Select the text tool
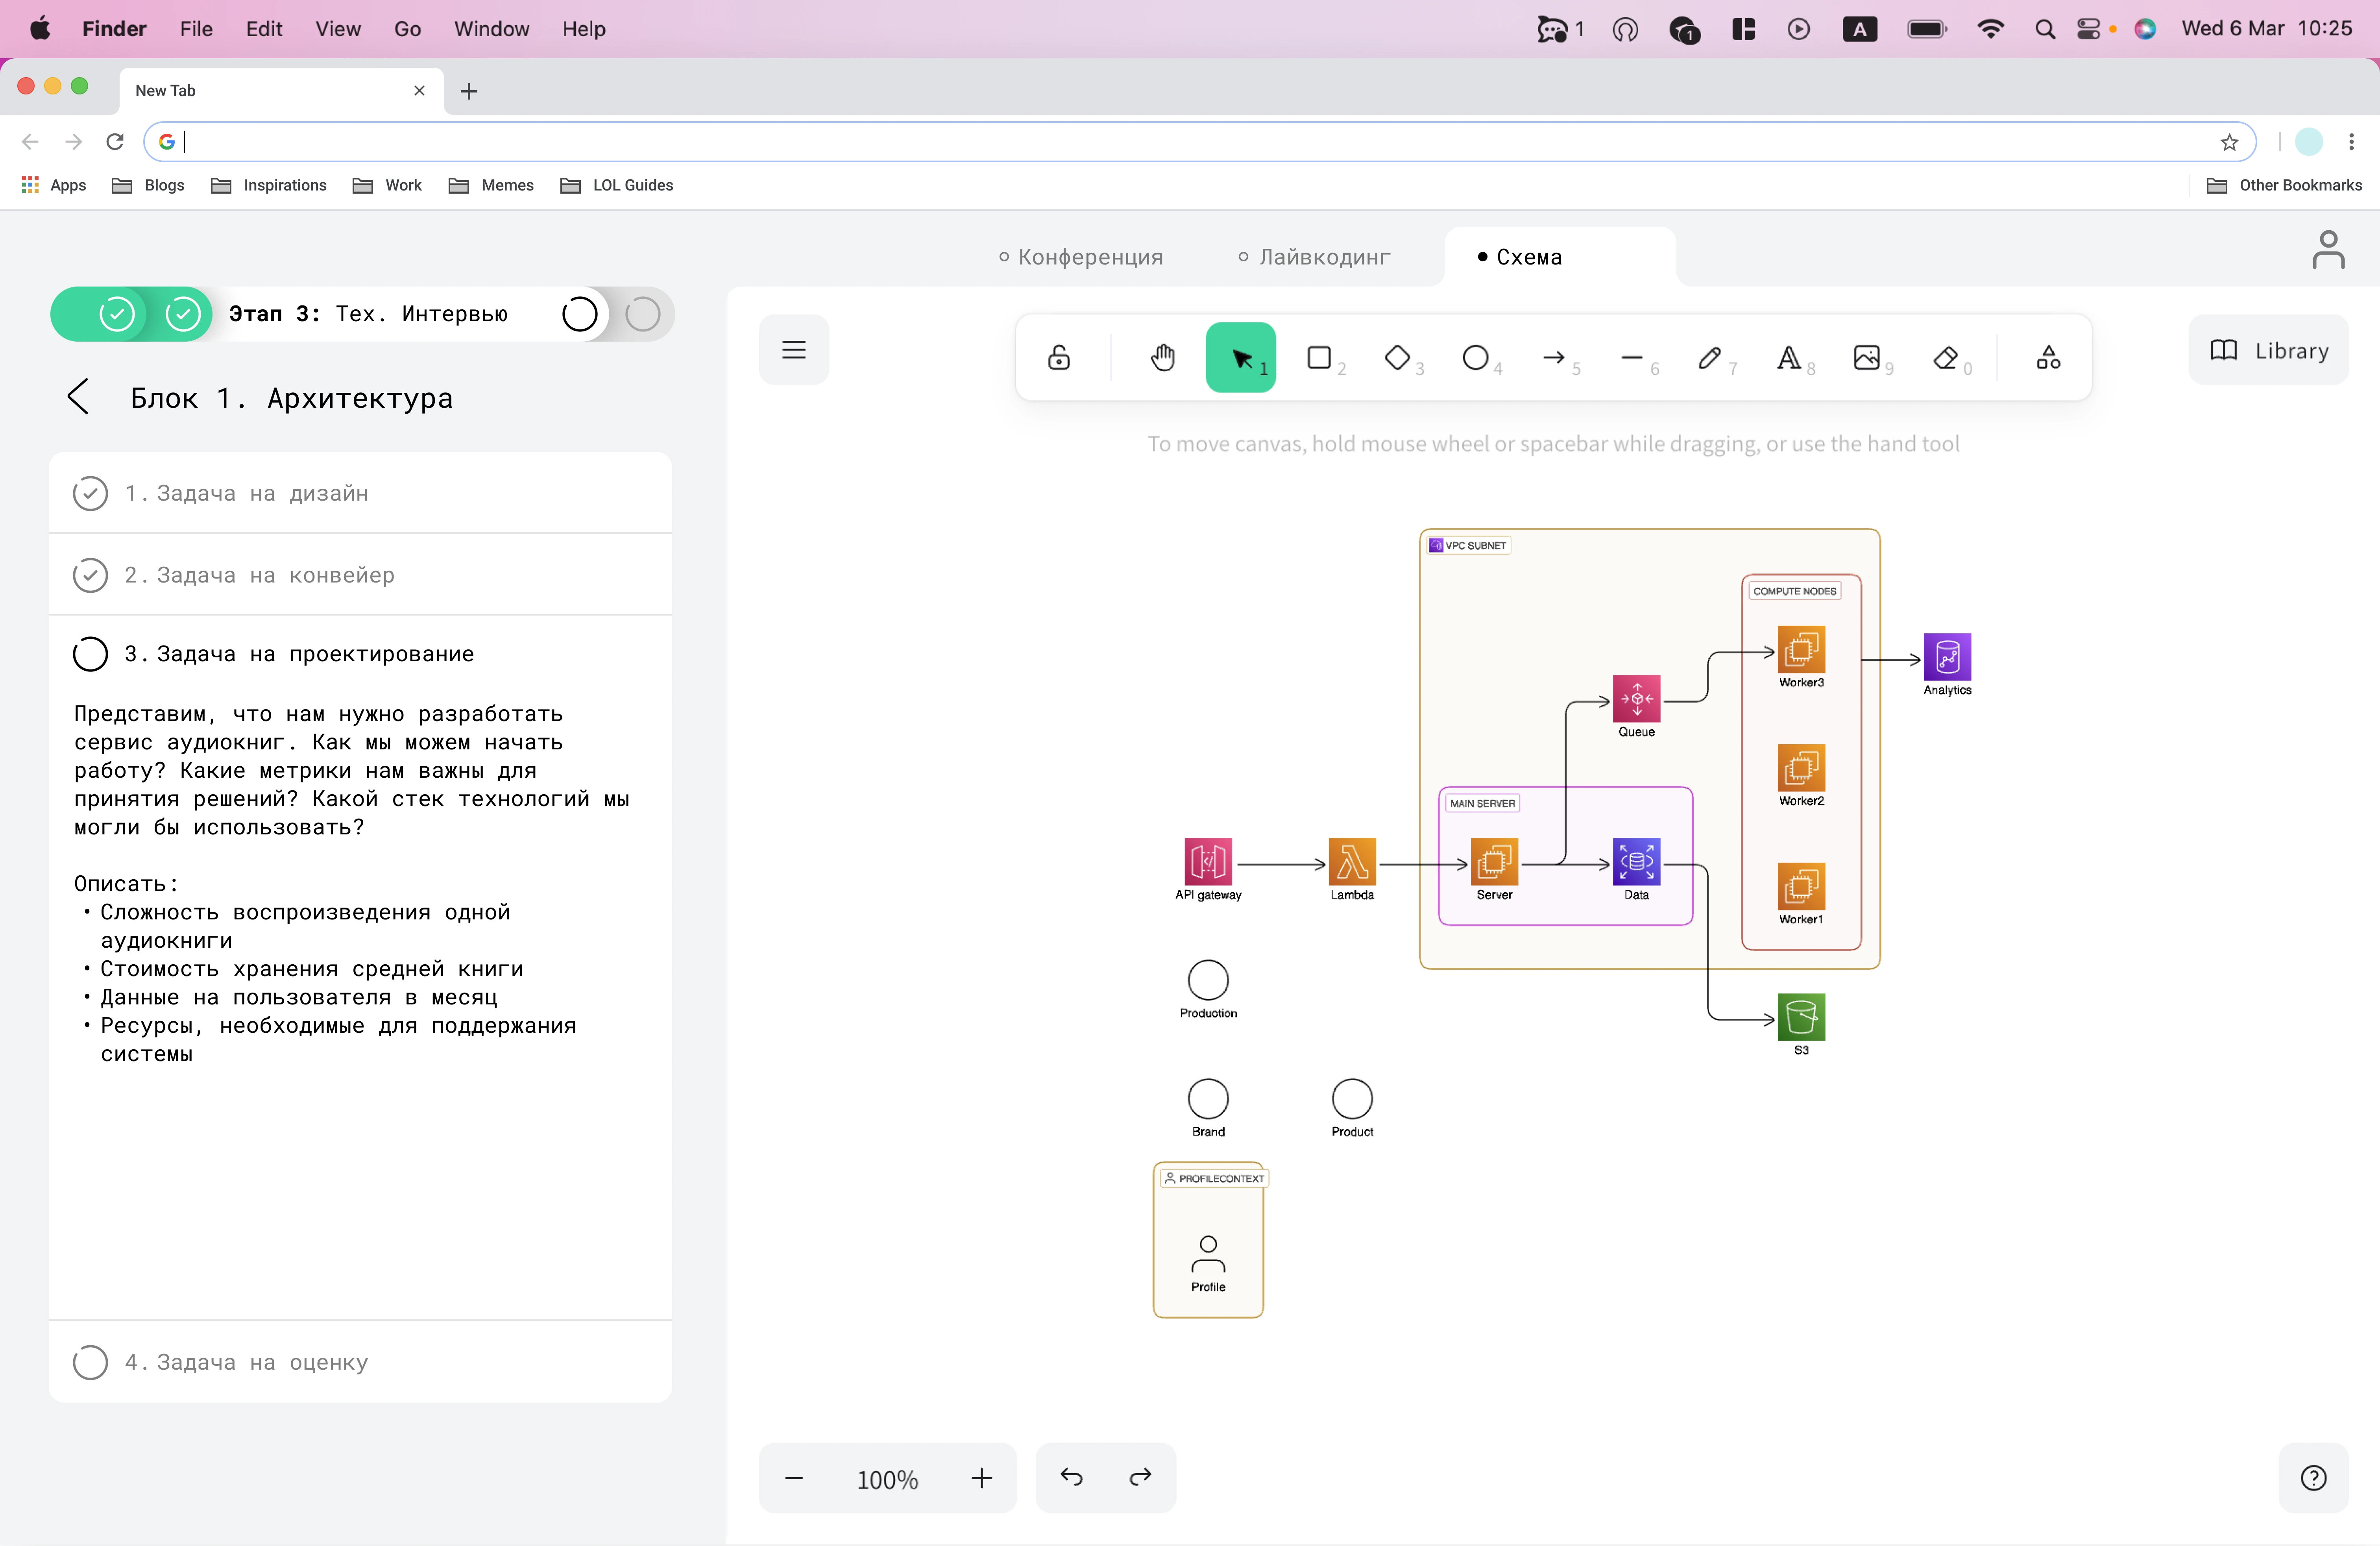 pos(1789,357)
